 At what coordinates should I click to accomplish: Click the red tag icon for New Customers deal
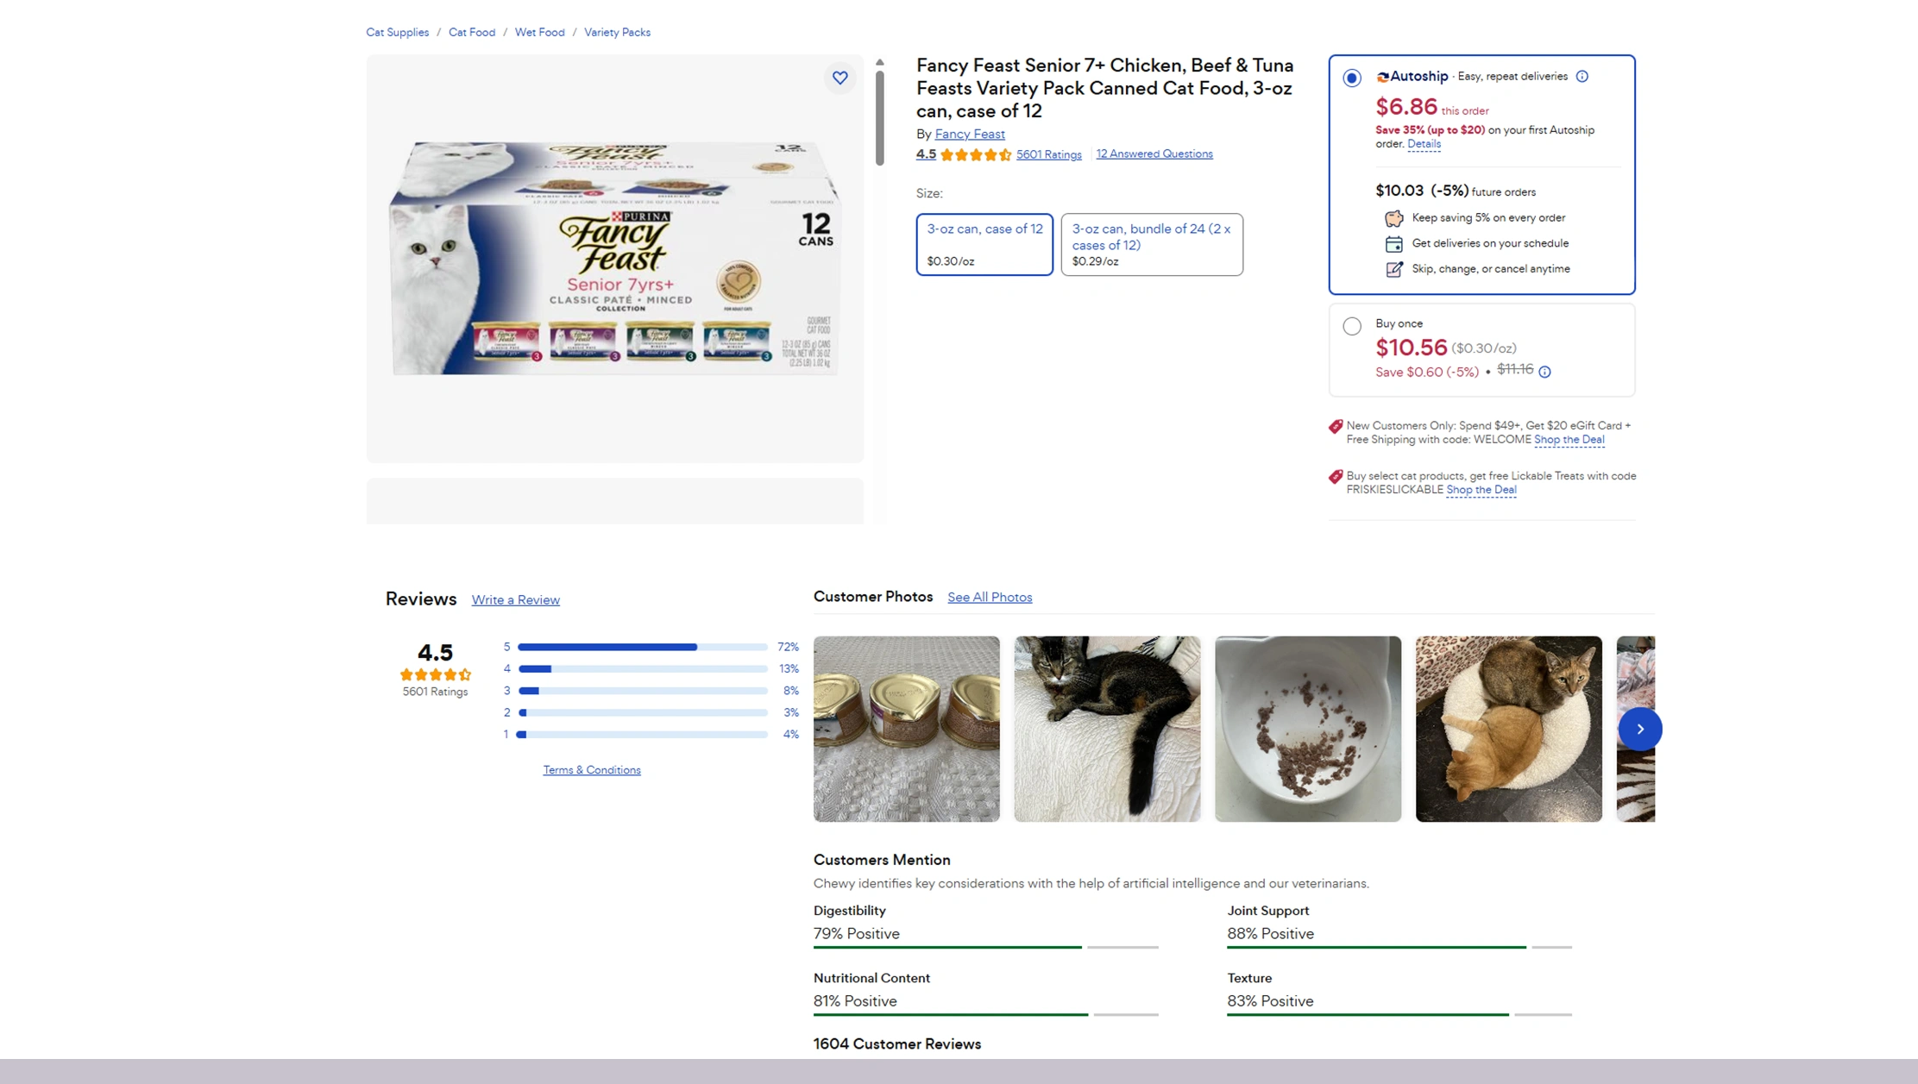tap(1336, 426)
